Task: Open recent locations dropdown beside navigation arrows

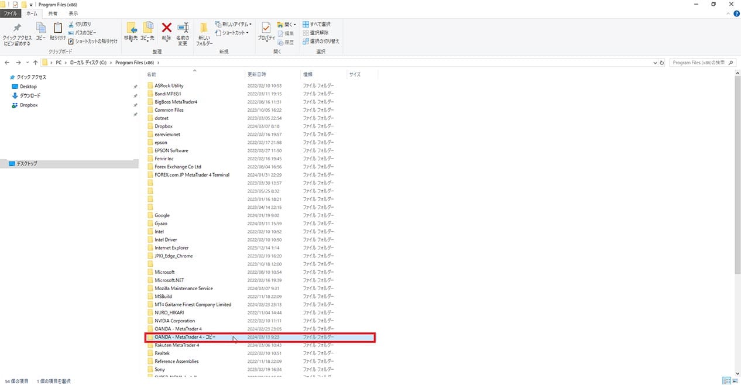Action: click(x=28, y=62)
